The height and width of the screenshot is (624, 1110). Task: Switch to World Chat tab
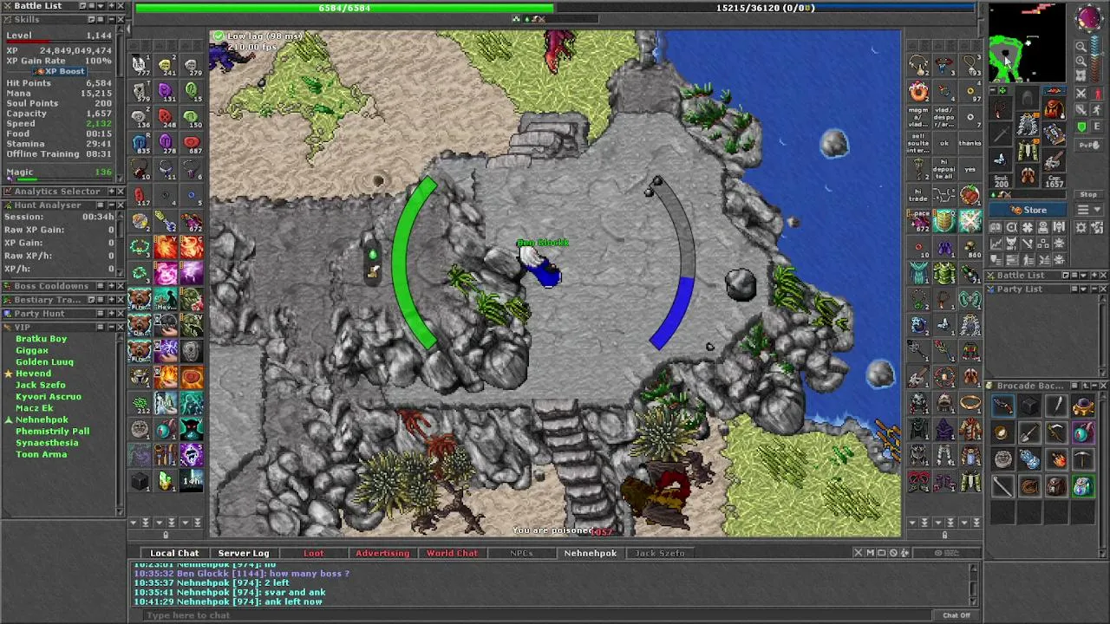point(452,553)
